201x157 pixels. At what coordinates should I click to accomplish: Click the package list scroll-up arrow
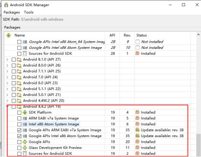[x=198, y=35]
